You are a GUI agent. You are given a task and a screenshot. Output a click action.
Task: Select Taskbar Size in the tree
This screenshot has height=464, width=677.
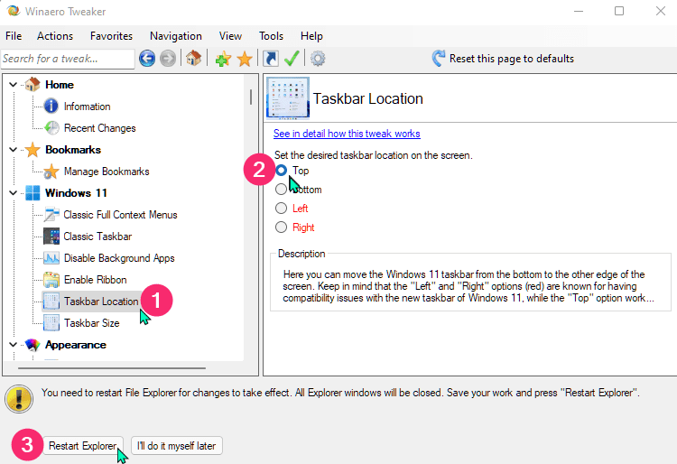click(92, 323)
